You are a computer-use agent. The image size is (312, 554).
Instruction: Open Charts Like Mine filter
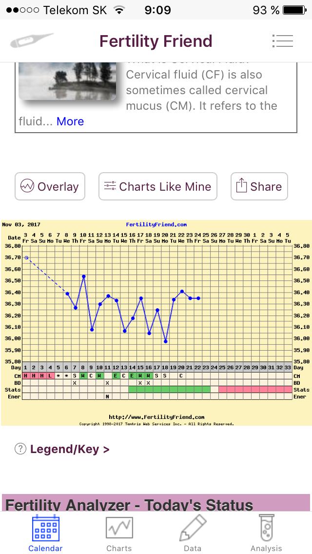click(x=158, y=186)
